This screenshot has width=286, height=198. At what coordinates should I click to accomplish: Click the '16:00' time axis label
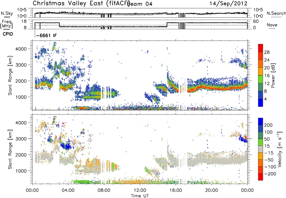pos(176,190)
